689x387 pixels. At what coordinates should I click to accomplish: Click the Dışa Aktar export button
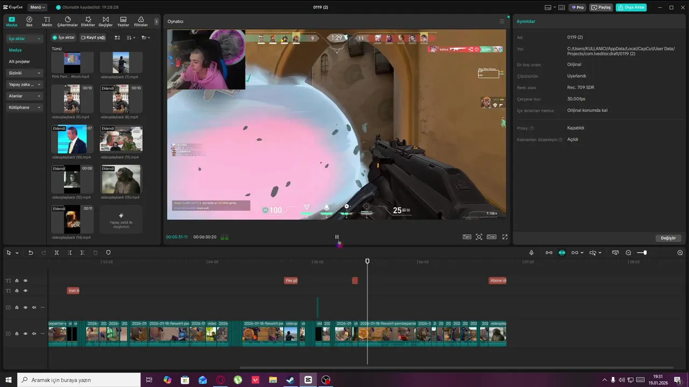pos(631,8)
